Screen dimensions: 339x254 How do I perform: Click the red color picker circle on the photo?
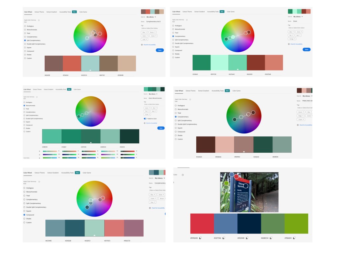click(236, 177)
